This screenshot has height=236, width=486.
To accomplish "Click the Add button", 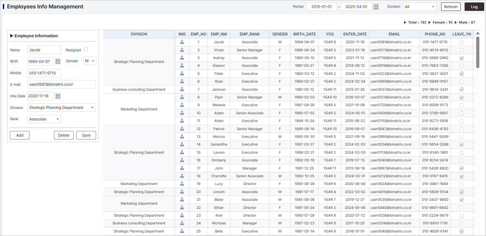I will [20, 135].
